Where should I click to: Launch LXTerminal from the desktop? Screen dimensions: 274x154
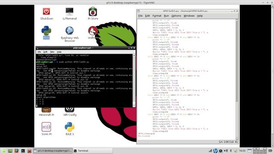click(69, 14)
